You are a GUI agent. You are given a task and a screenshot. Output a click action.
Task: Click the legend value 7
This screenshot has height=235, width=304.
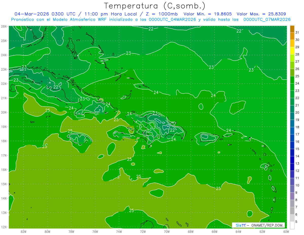point(296,207)
